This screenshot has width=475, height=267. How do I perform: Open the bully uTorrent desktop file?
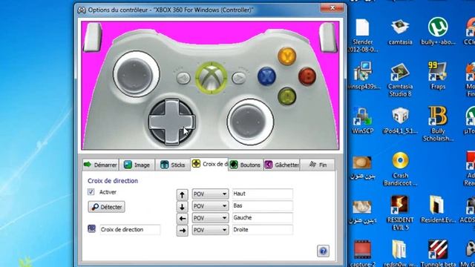[438, 31]
